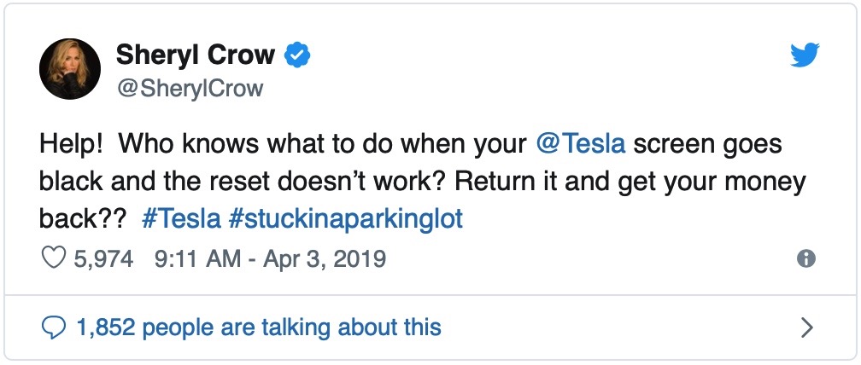This screenshot has height=365, width=861.
Task: View 1,852 people are talking about this
Action: pyautogui.click(x=259, y=327)
